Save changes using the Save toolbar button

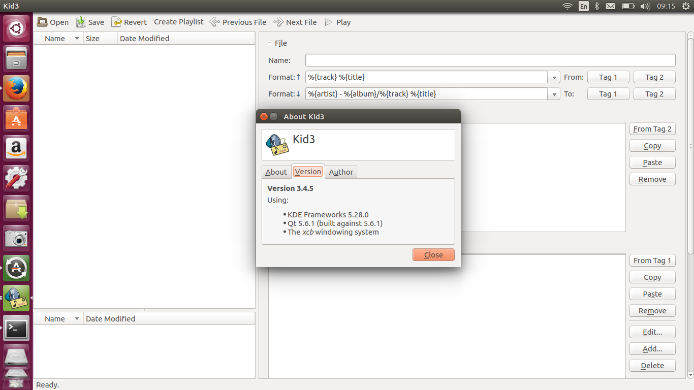(x=90, y=22)
